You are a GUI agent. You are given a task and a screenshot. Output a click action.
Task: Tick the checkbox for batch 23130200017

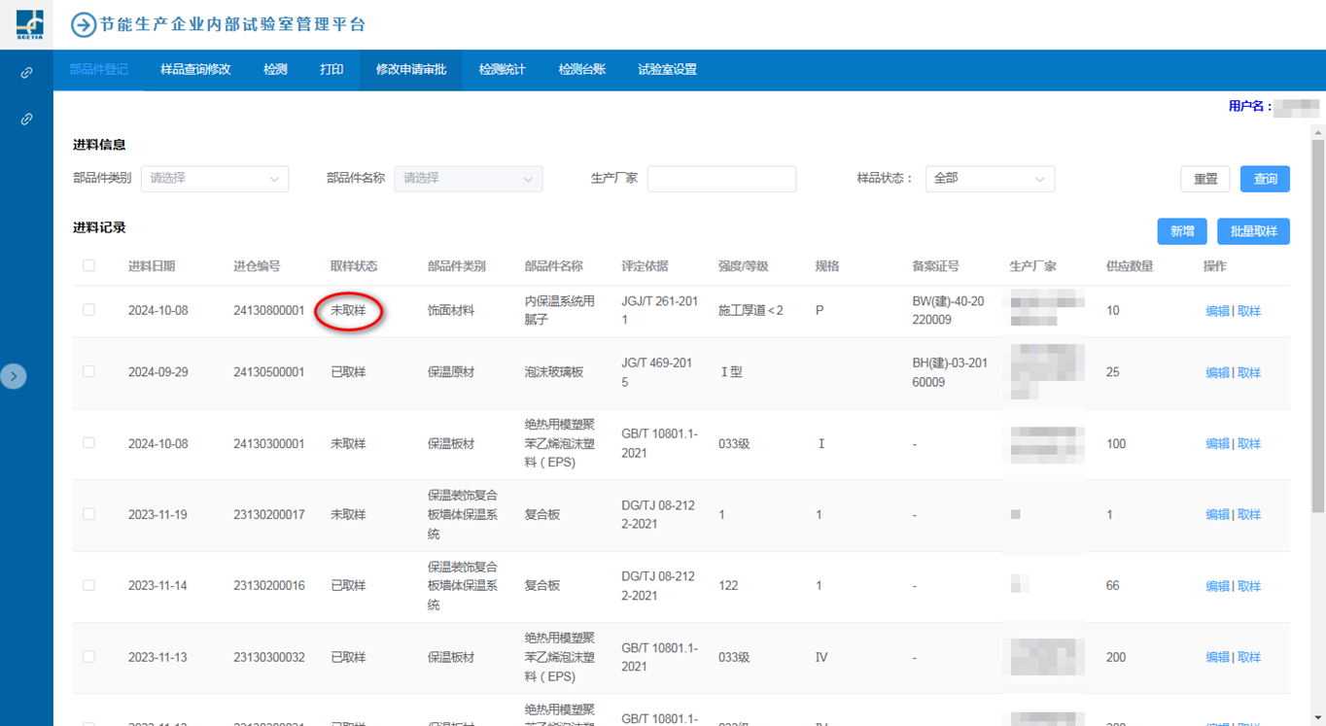(x=88, y=514)
